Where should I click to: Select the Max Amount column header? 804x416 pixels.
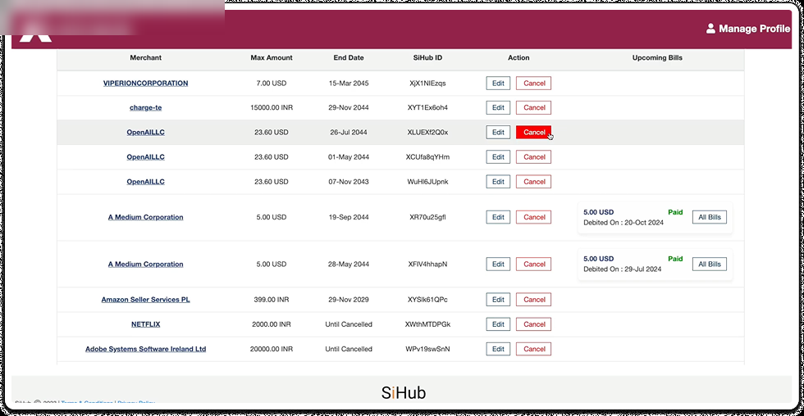(272, 58)
